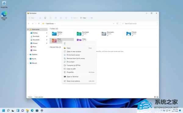Image resolution: width=183 pixels, height=113 pixels.
Task: Select the Videos folder icon
Action: 79,40
